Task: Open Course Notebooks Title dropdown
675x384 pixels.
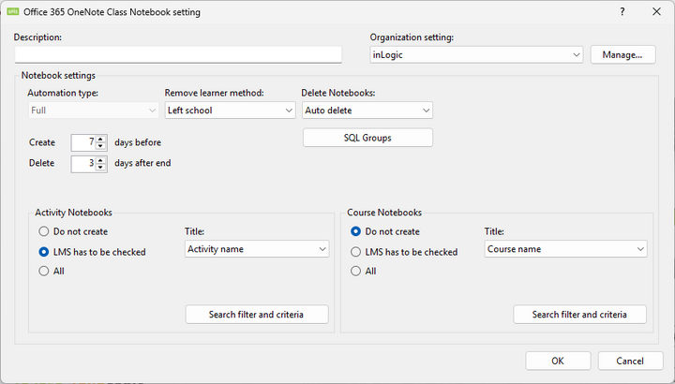Action: (566, 249)
